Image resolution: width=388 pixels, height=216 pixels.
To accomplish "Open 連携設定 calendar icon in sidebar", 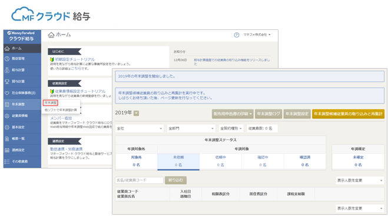I will coord(7,150).
